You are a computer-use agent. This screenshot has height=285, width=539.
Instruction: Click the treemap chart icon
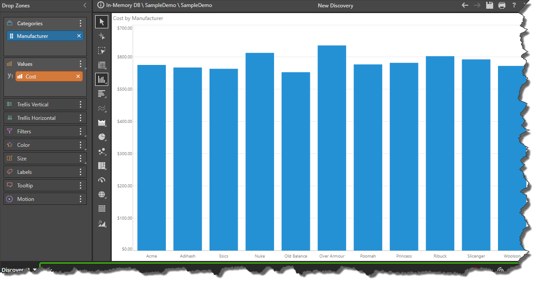(x=102, y=166)
